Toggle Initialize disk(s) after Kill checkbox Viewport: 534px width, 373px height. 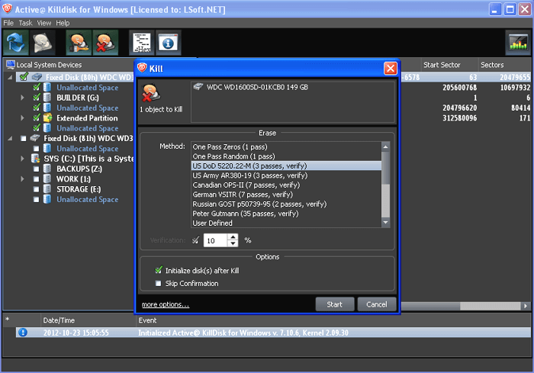(x=159, y=271)
